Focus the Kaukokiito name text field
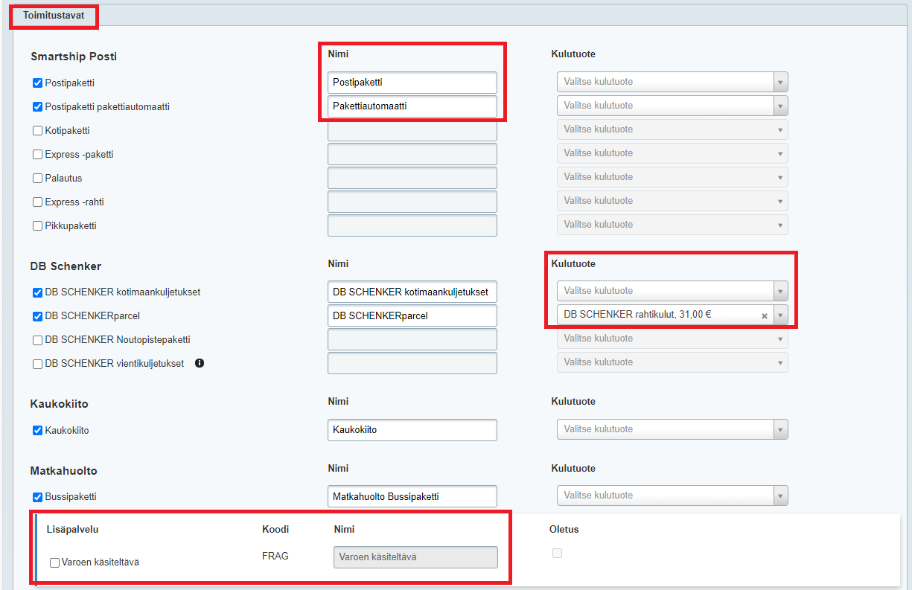912x590 pixels. [412, 430]
